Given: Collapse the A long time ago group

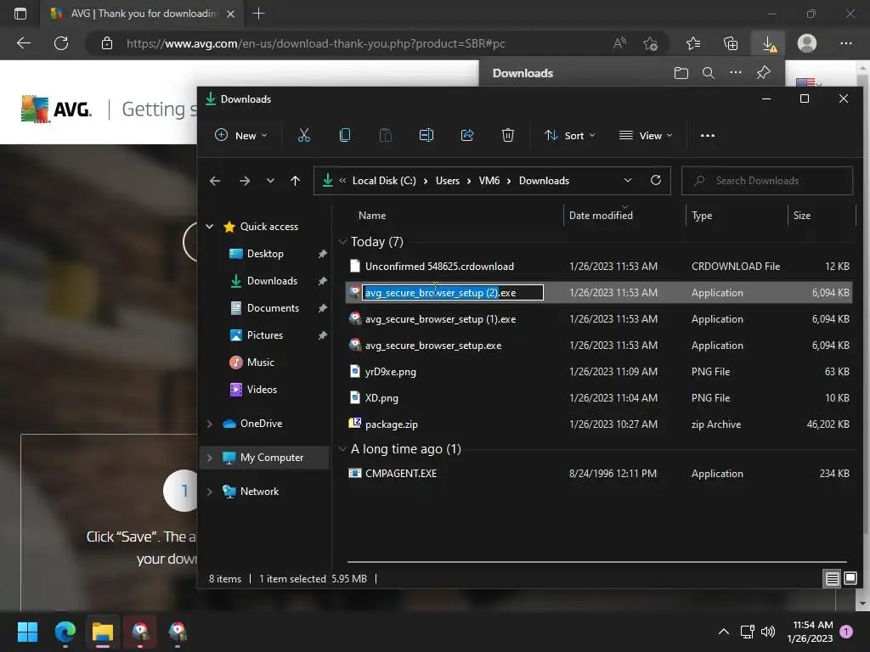Looking at the screenshot, I should click(342, 449).
